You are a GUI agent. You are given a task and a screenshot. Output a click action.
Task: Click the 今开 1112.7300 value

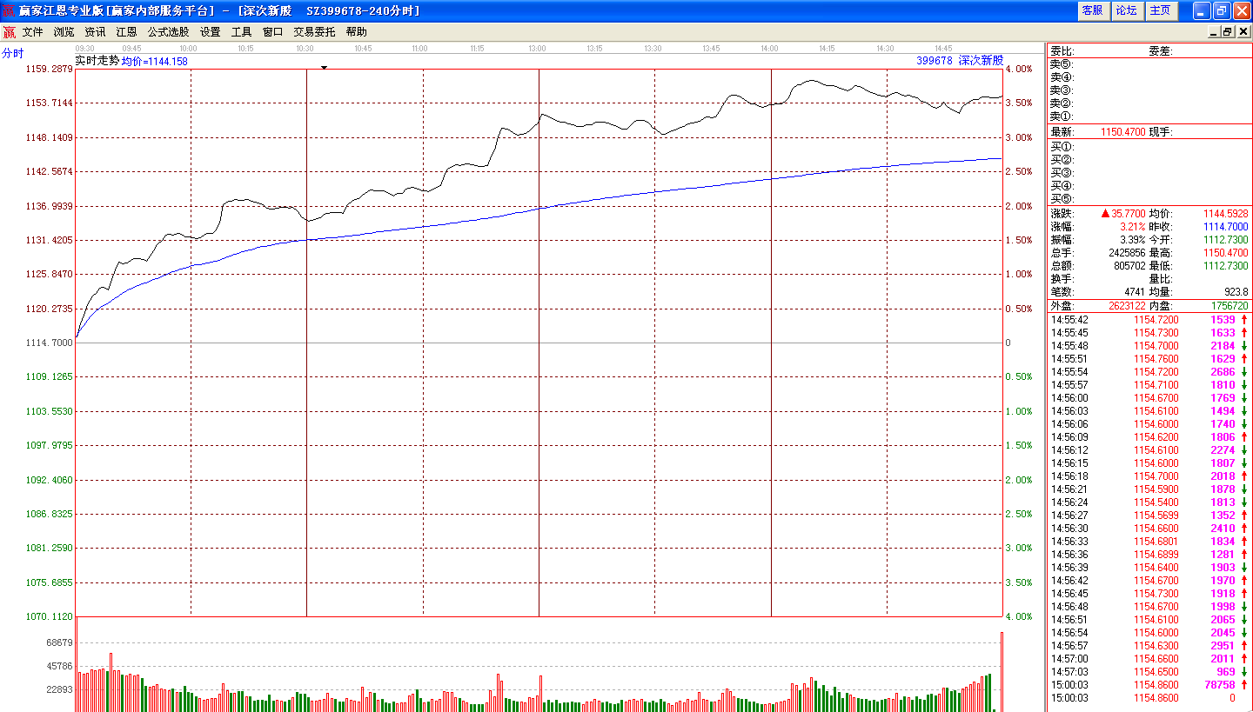[x=1225, y=239]
